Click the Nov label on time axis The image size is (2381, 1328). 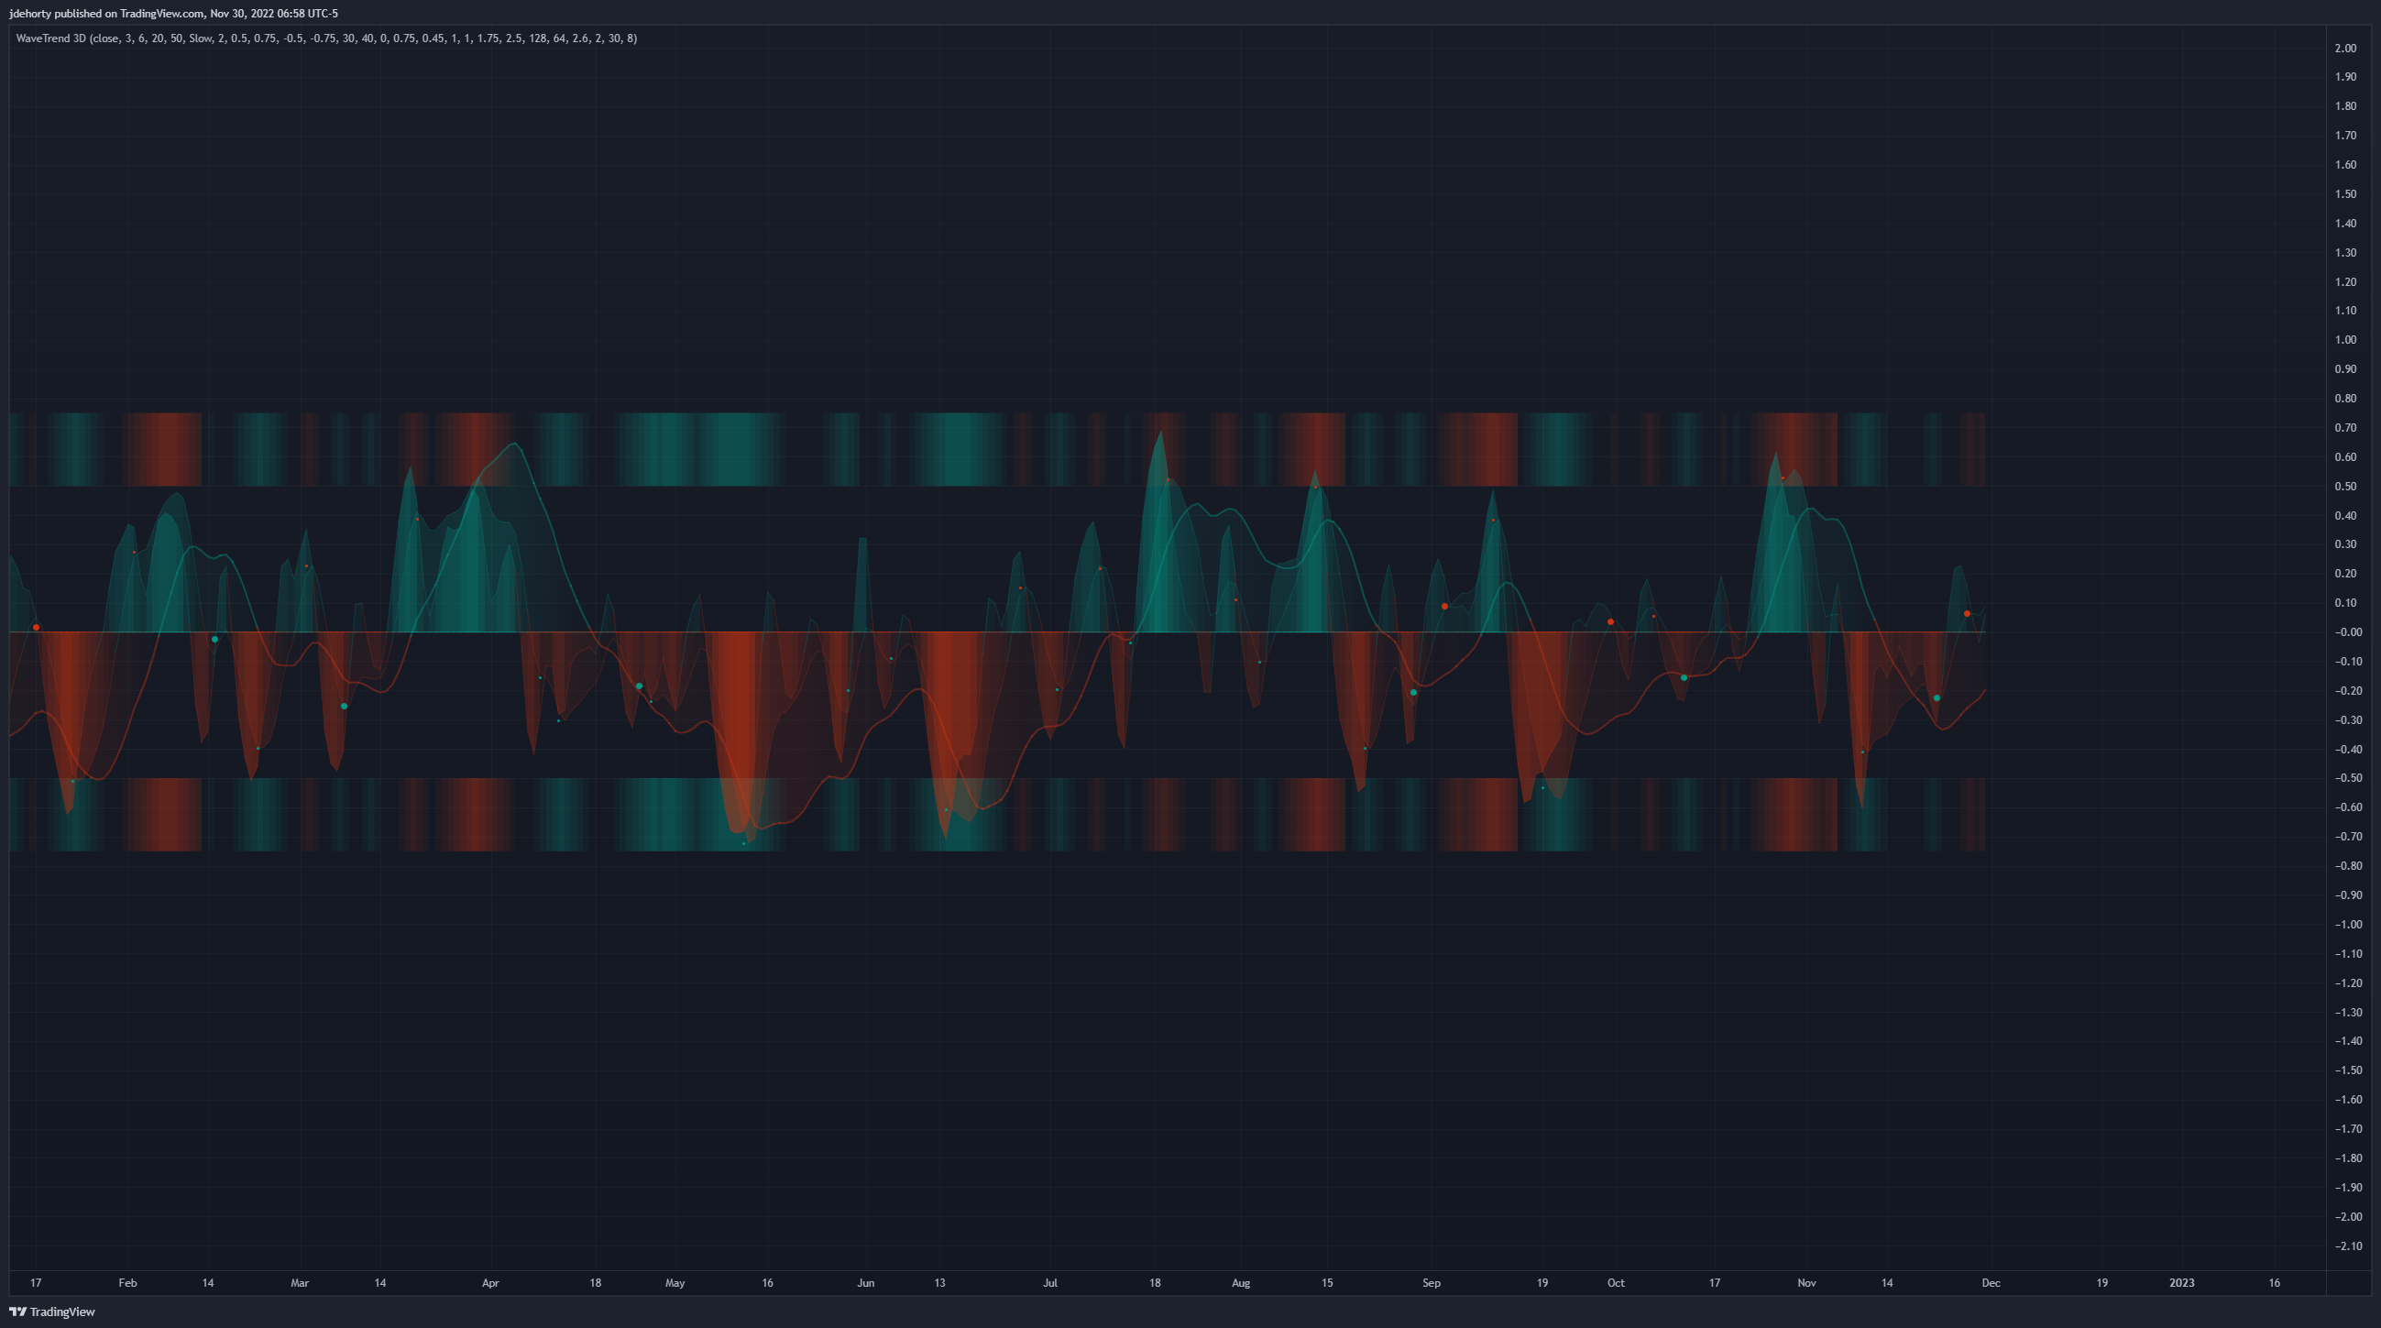coord(1806,1283)
